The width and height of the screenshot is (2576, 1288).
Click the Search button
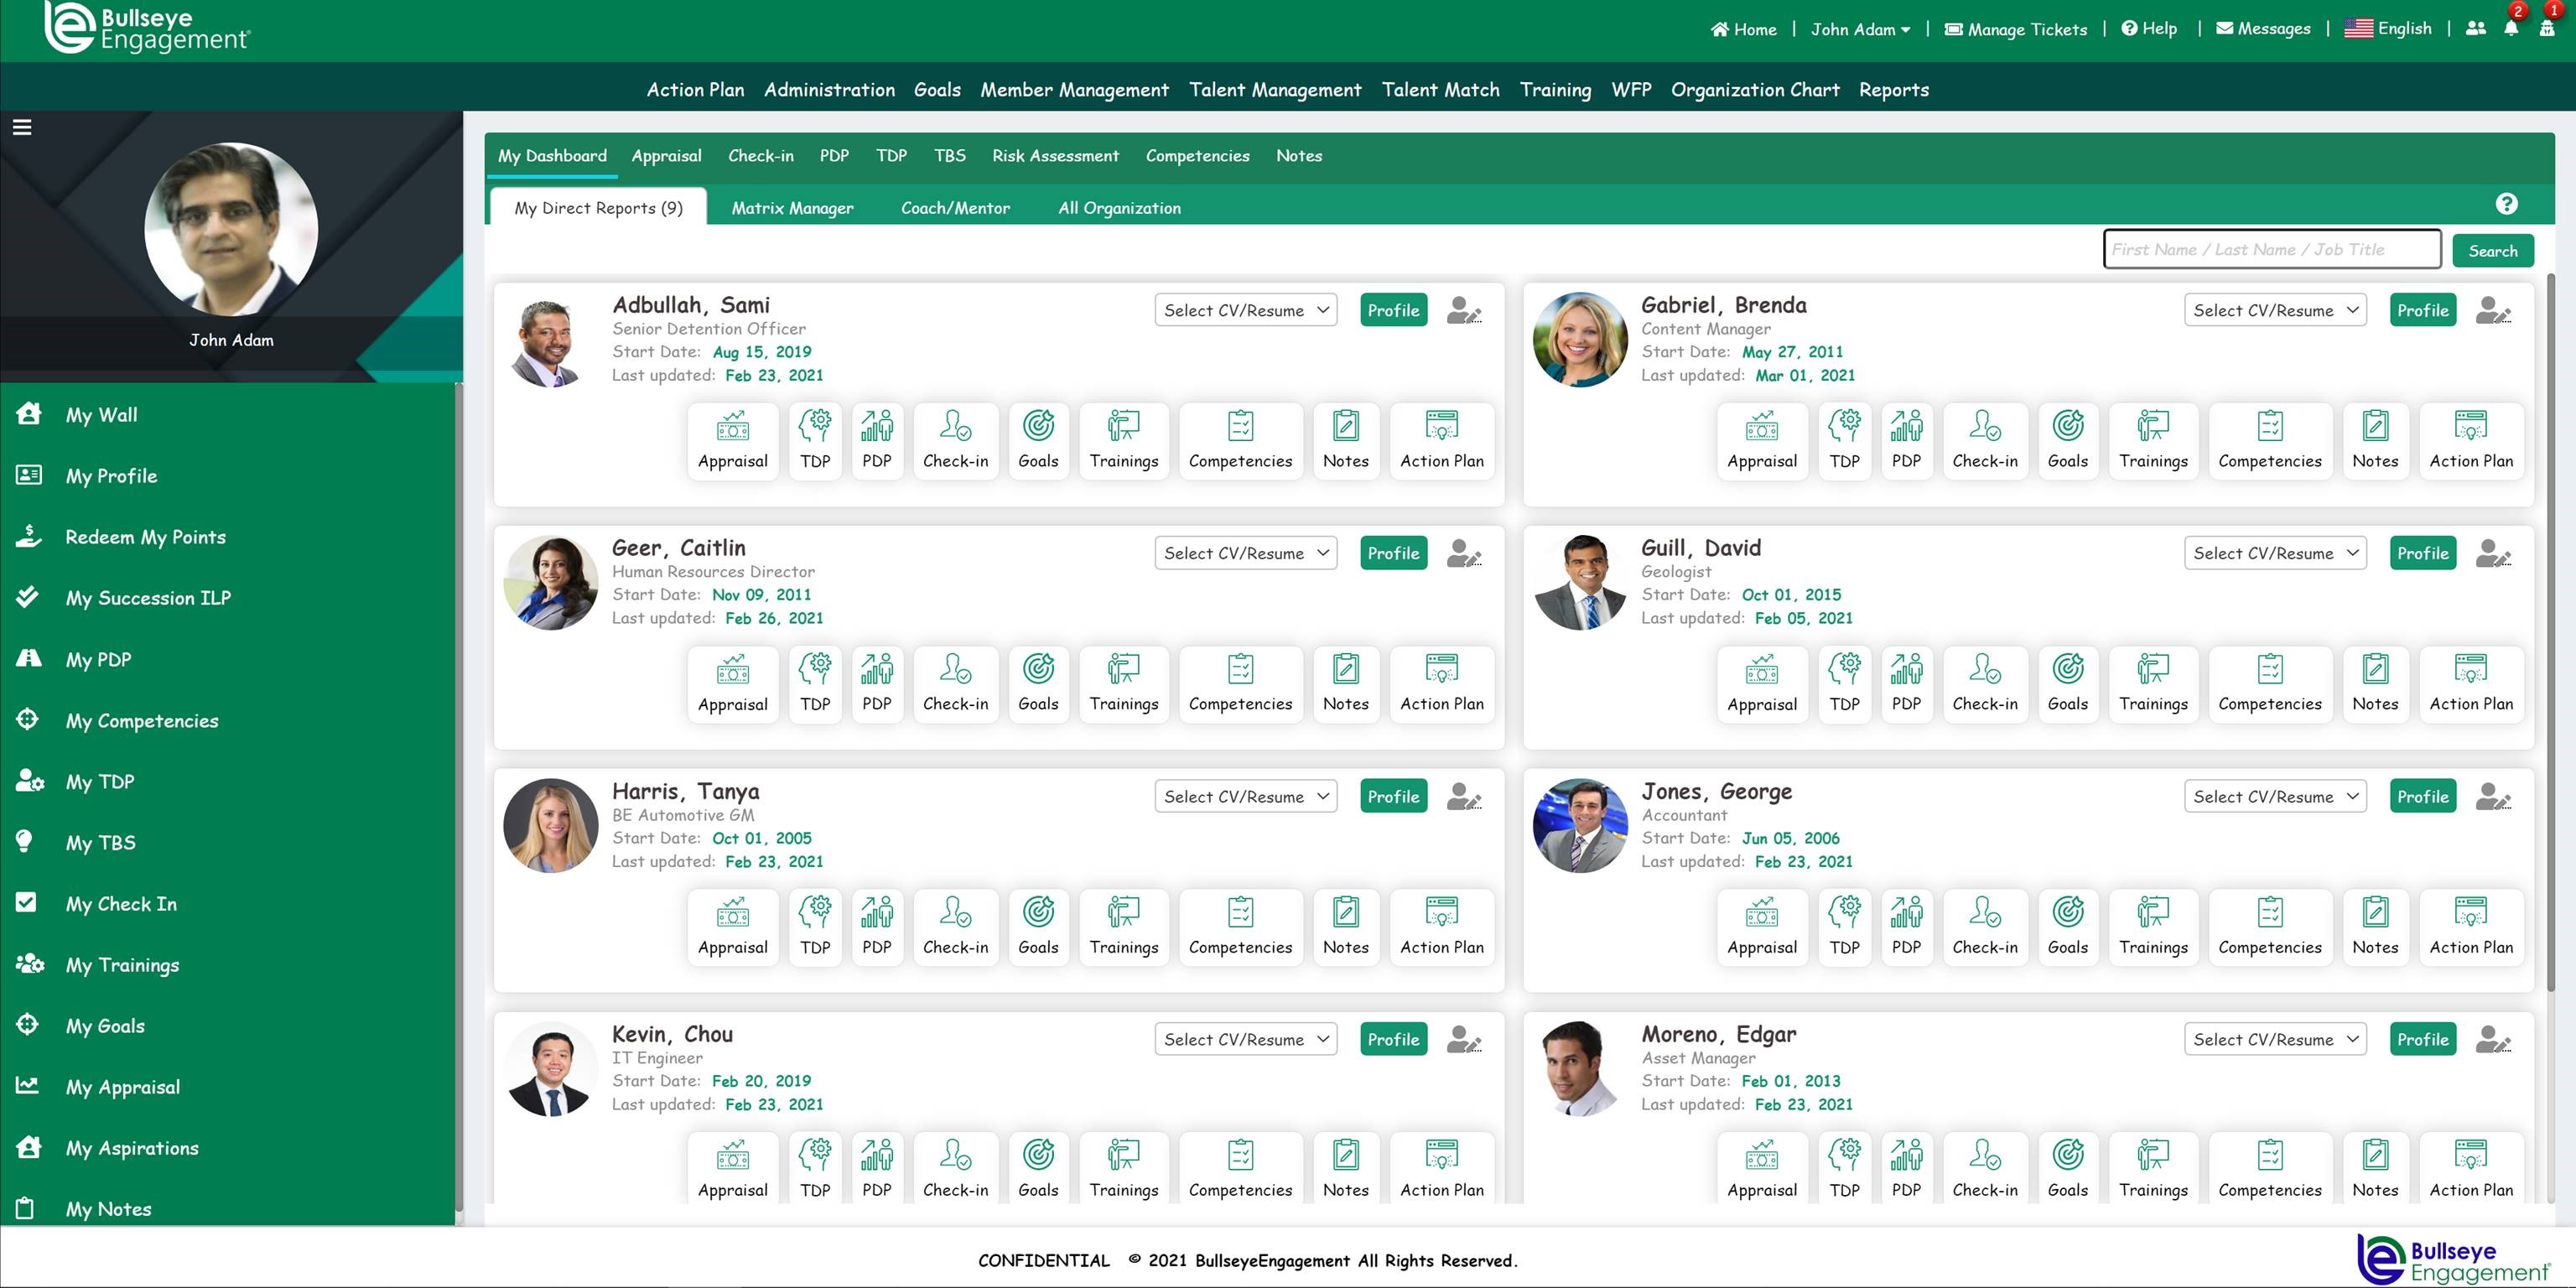(2492, 251)
